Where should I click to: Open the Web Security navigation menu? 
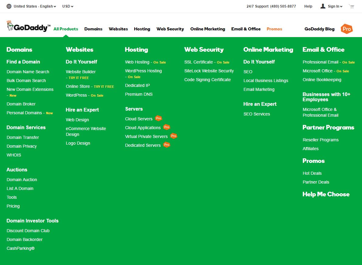pos(170,29)
